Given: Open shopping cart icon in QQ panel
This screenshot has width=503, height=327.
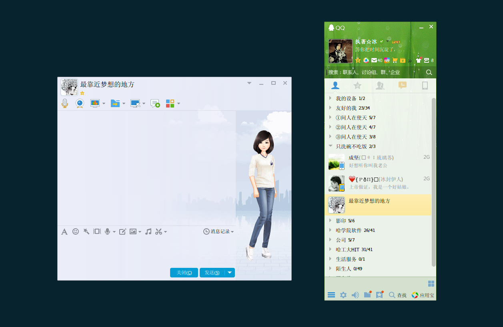Looking at the screenshot, I should pos(395,60).
